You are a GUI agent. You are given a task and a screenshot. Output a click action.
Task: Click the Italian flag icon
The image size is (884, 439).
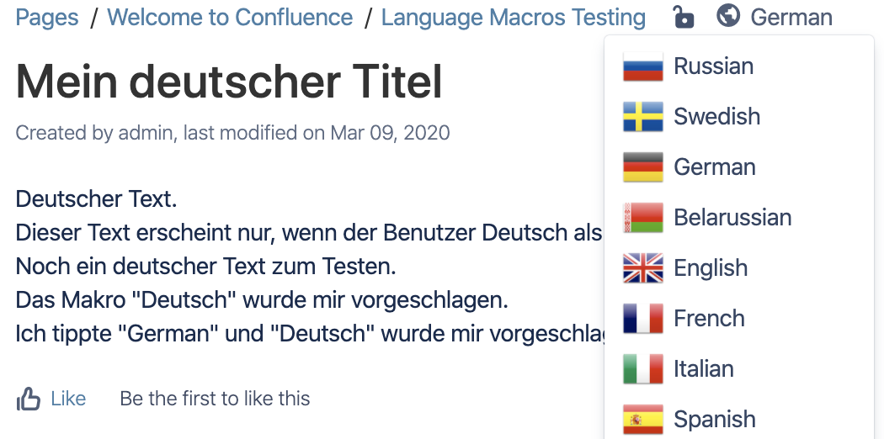[642, 368]
